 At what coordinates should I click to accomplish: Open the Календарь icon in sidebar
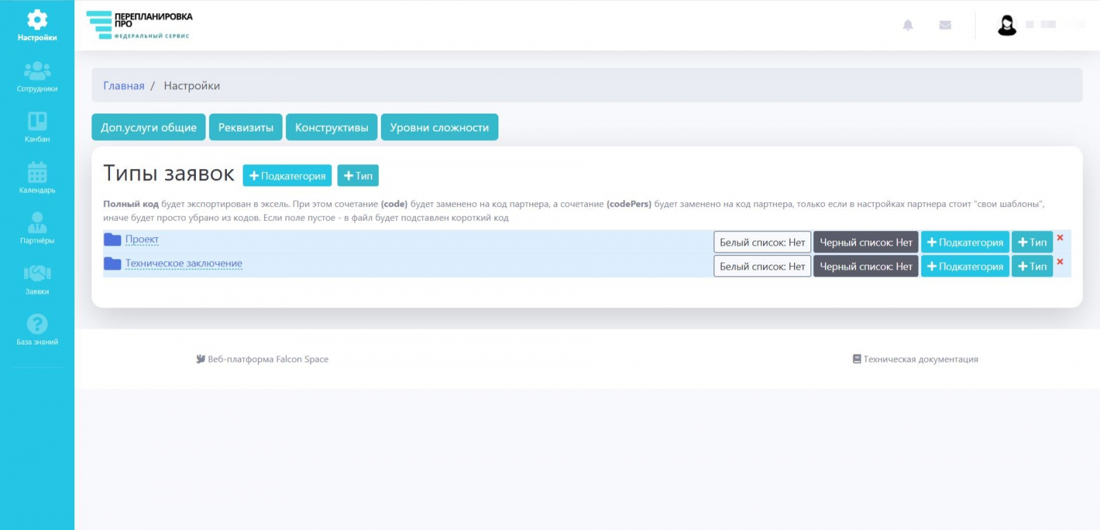point(37,172)
